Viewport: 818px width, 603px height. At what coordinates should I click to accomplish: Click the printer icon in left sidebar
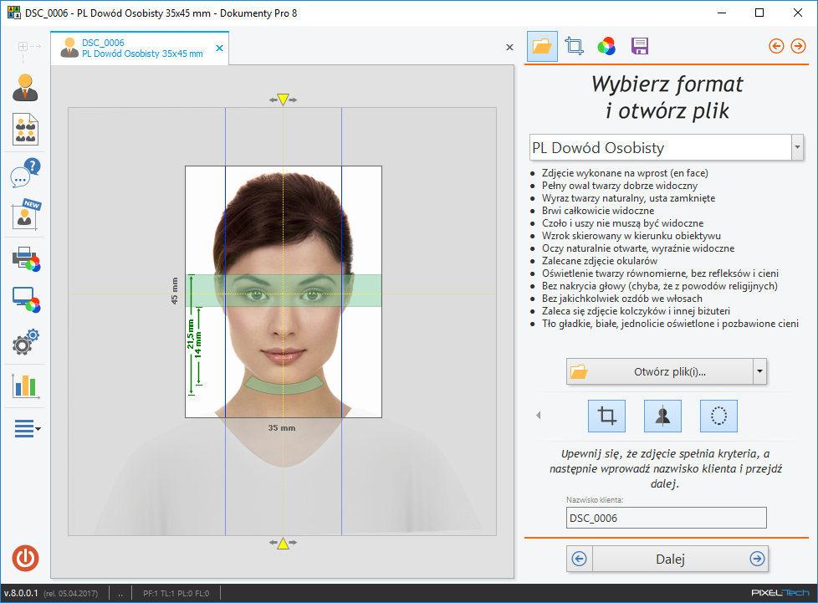[25, 258]
